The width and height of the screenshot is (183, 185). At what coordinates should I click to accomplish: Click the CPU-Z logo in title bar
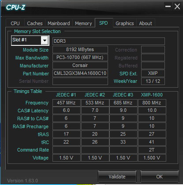coord(15,7)
